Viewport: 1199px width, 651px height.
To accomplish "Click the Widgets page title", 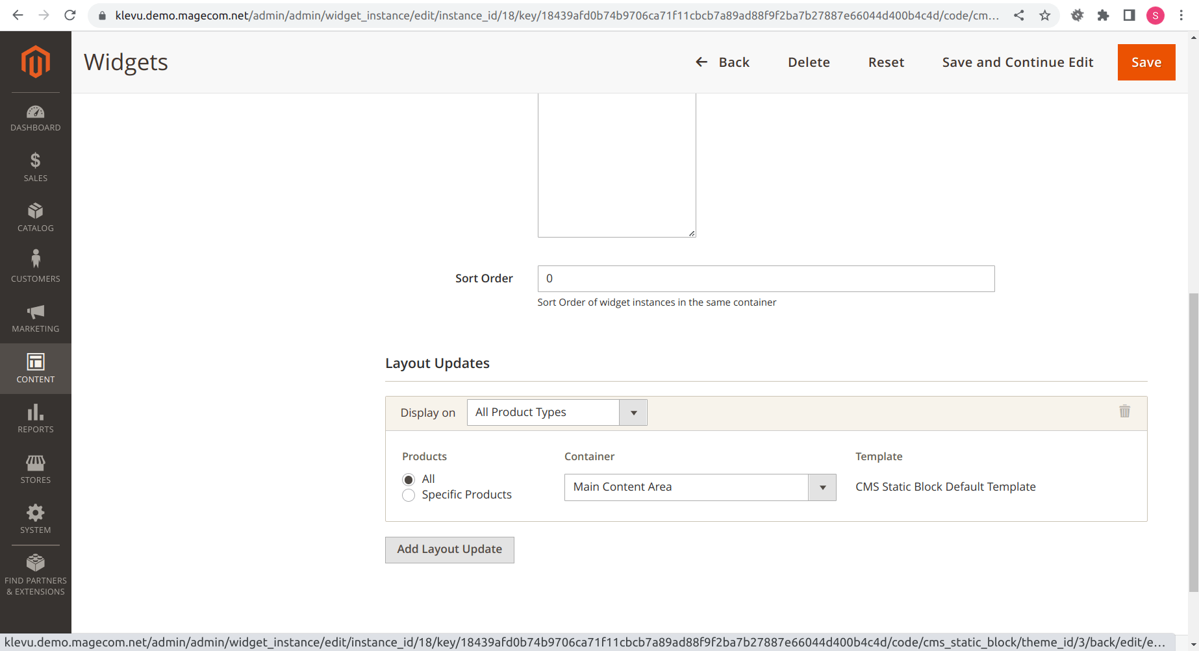I will [x=126, y=62].
